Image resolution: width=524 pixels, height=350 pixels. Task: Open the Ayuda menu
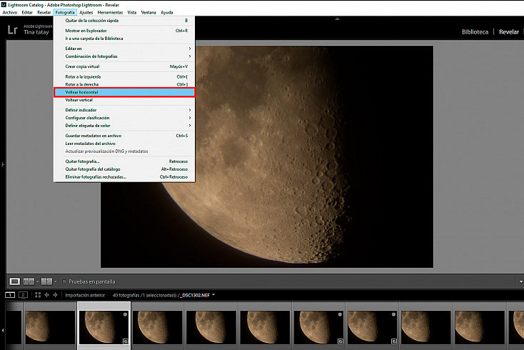click(167, 12)
